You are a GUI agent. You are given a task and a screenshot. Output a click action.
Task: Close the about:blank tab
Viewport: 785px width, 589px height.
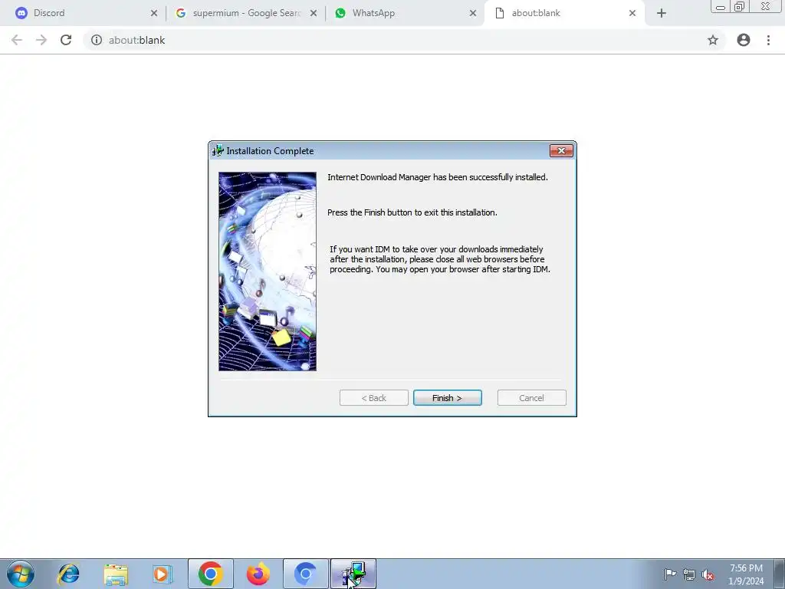click(x=632, y=13)
